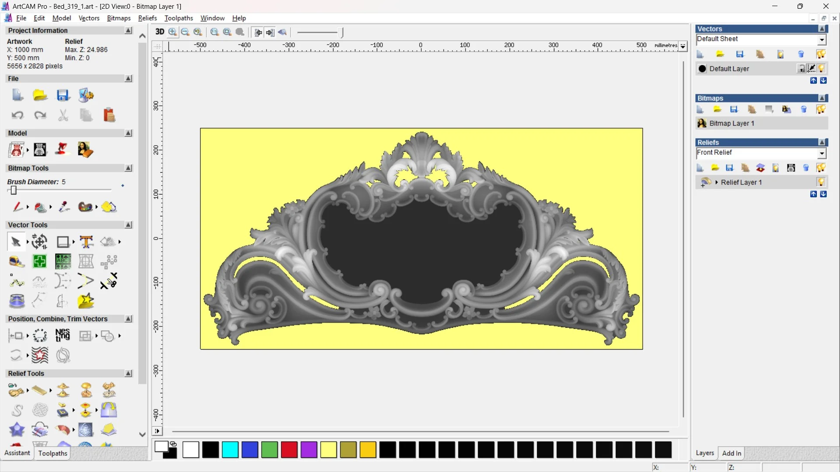The width and height of the screenshot is (840, 472).
Task: Switch to the Toolpaths tab
Action: tap(52, 453)
